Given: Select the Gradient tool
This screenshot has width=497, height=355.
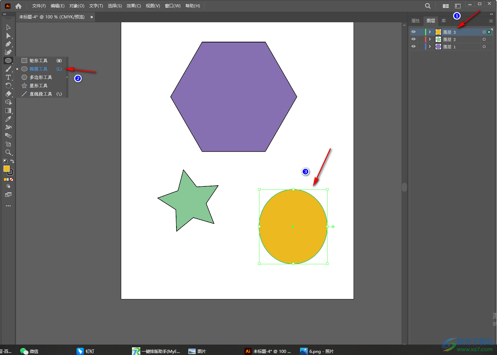Looking at the screenshot, I should pos(8,111).
